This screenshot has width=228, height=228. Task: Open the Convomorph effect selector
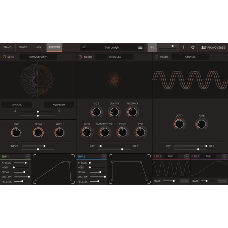click(38, 57)
